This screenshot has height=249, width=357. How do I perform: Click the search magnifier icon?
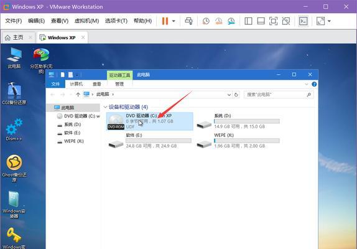coord(309,95)
